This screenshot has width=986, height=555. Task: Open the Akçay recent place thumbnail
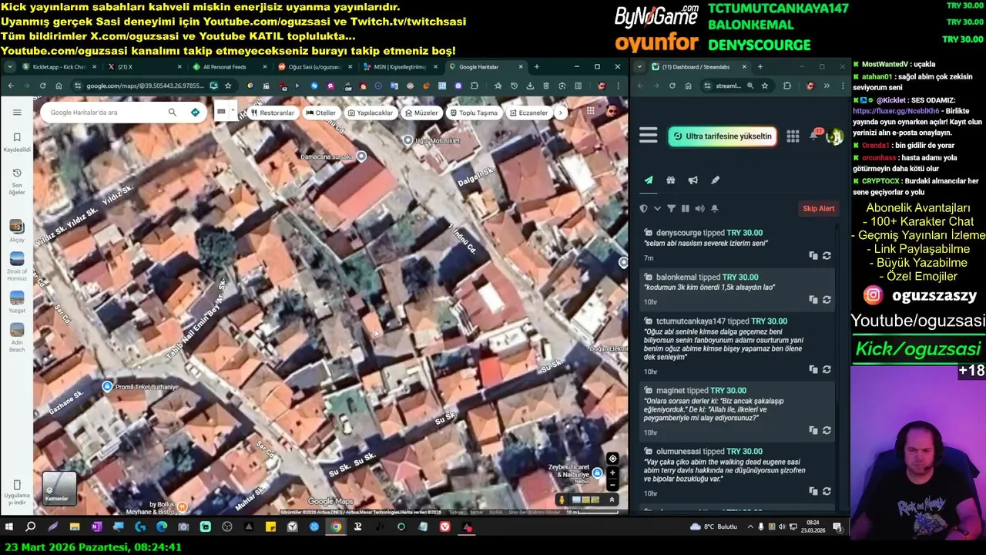pyautogui.click(x=17, y=230)
